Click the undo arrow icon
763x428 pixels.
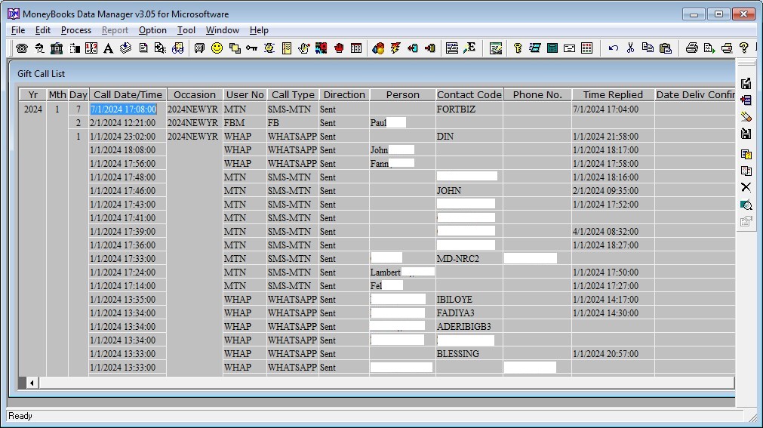coord(613,48)
